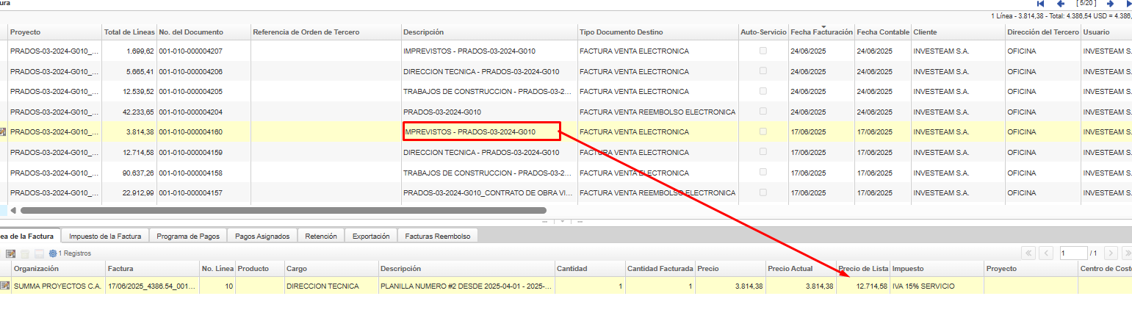Switch to Impuesto de la Factura tab
The height and width of the screenshot is (332, 1132).
tap(105, 236)
